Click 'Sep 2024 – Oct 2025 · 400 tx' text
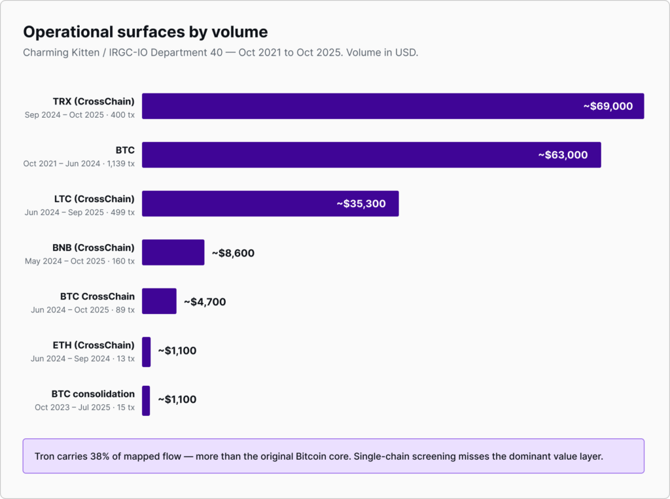The height and width of the screenshot is (499, 670). click(79, 115)
